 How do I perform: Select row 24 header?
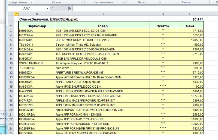pos(11,129)
